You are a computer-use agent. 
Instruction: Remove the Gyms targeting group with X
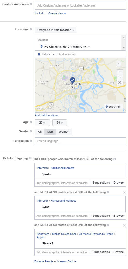(x=124, y=192)
